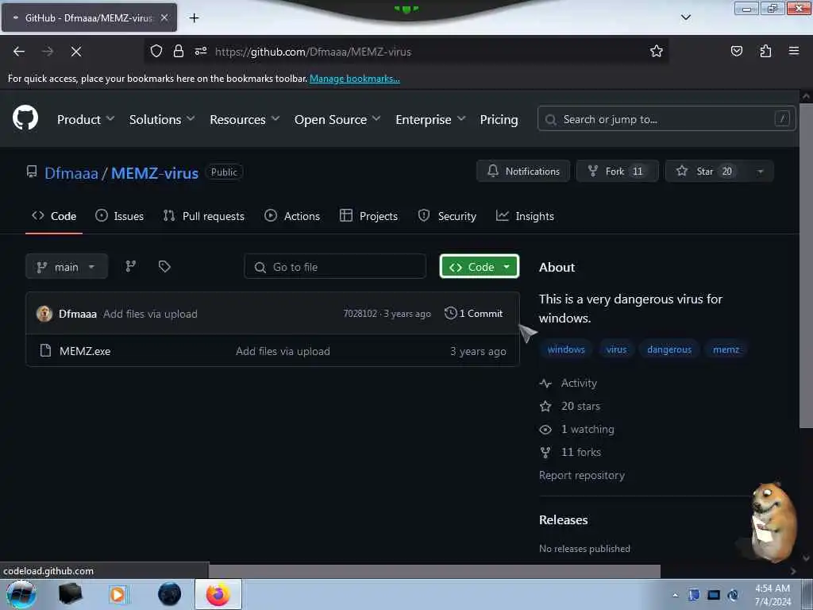Open Dfmaaa avatar in commit row
This screenshot has width=813, height=610.
tap(44, 314)
